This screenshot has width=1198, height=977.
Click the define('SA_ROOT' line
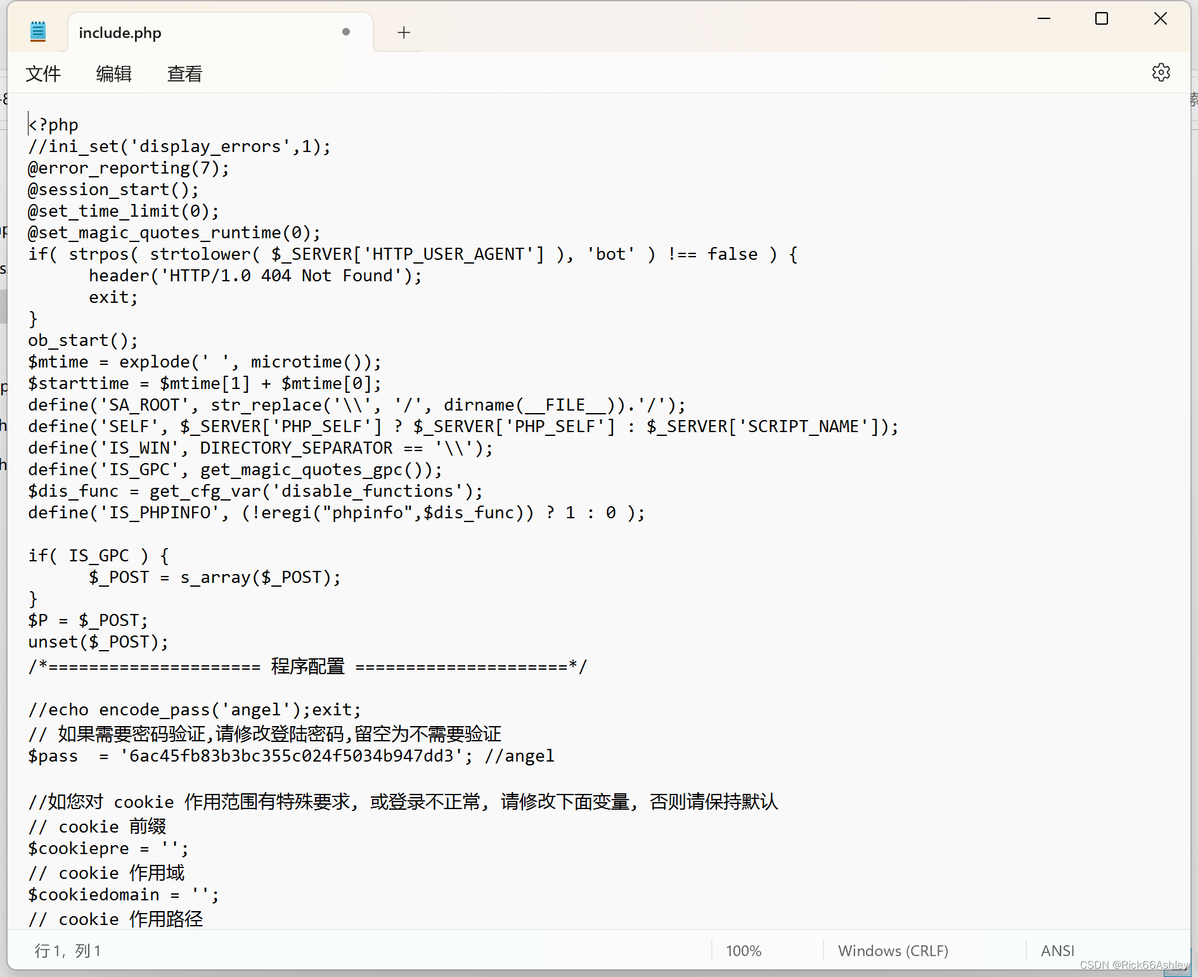(x=357, y=405)
